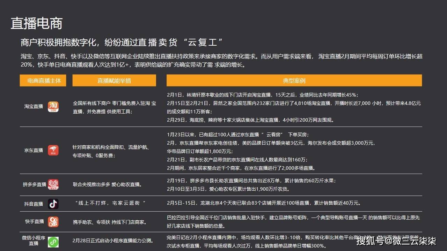This screenshot has width=447, height=251.
Task: Click the line about 林清轩 Taobao live
Action: click(263, 95)
